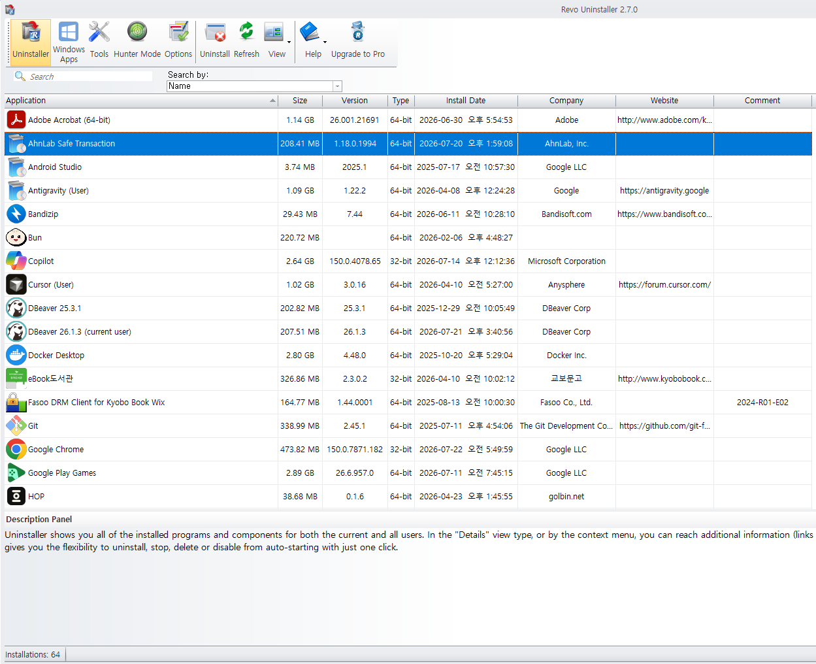The width and height of the screenshot is (816, 664).
Task: Click 'golbin.net' company cell
Action: click(x=566, y=497)
